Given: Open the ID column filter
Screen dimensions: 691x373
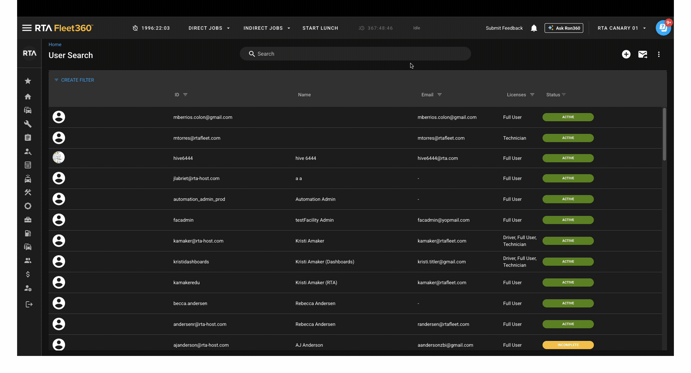Looking at the screenshot, I should coord(185,95).
